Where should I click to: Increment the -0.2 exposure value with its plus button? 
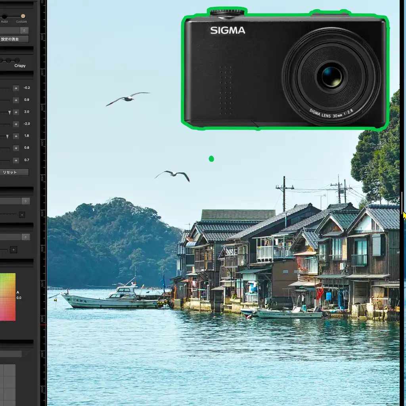point(16,88)
